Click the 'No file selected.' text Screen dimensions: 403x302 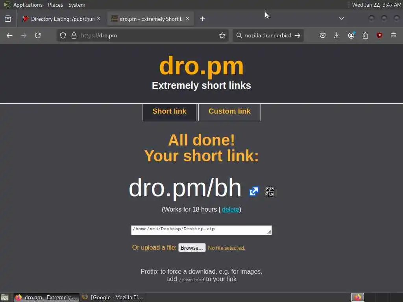pyautogui.click(x=226, y=248)
